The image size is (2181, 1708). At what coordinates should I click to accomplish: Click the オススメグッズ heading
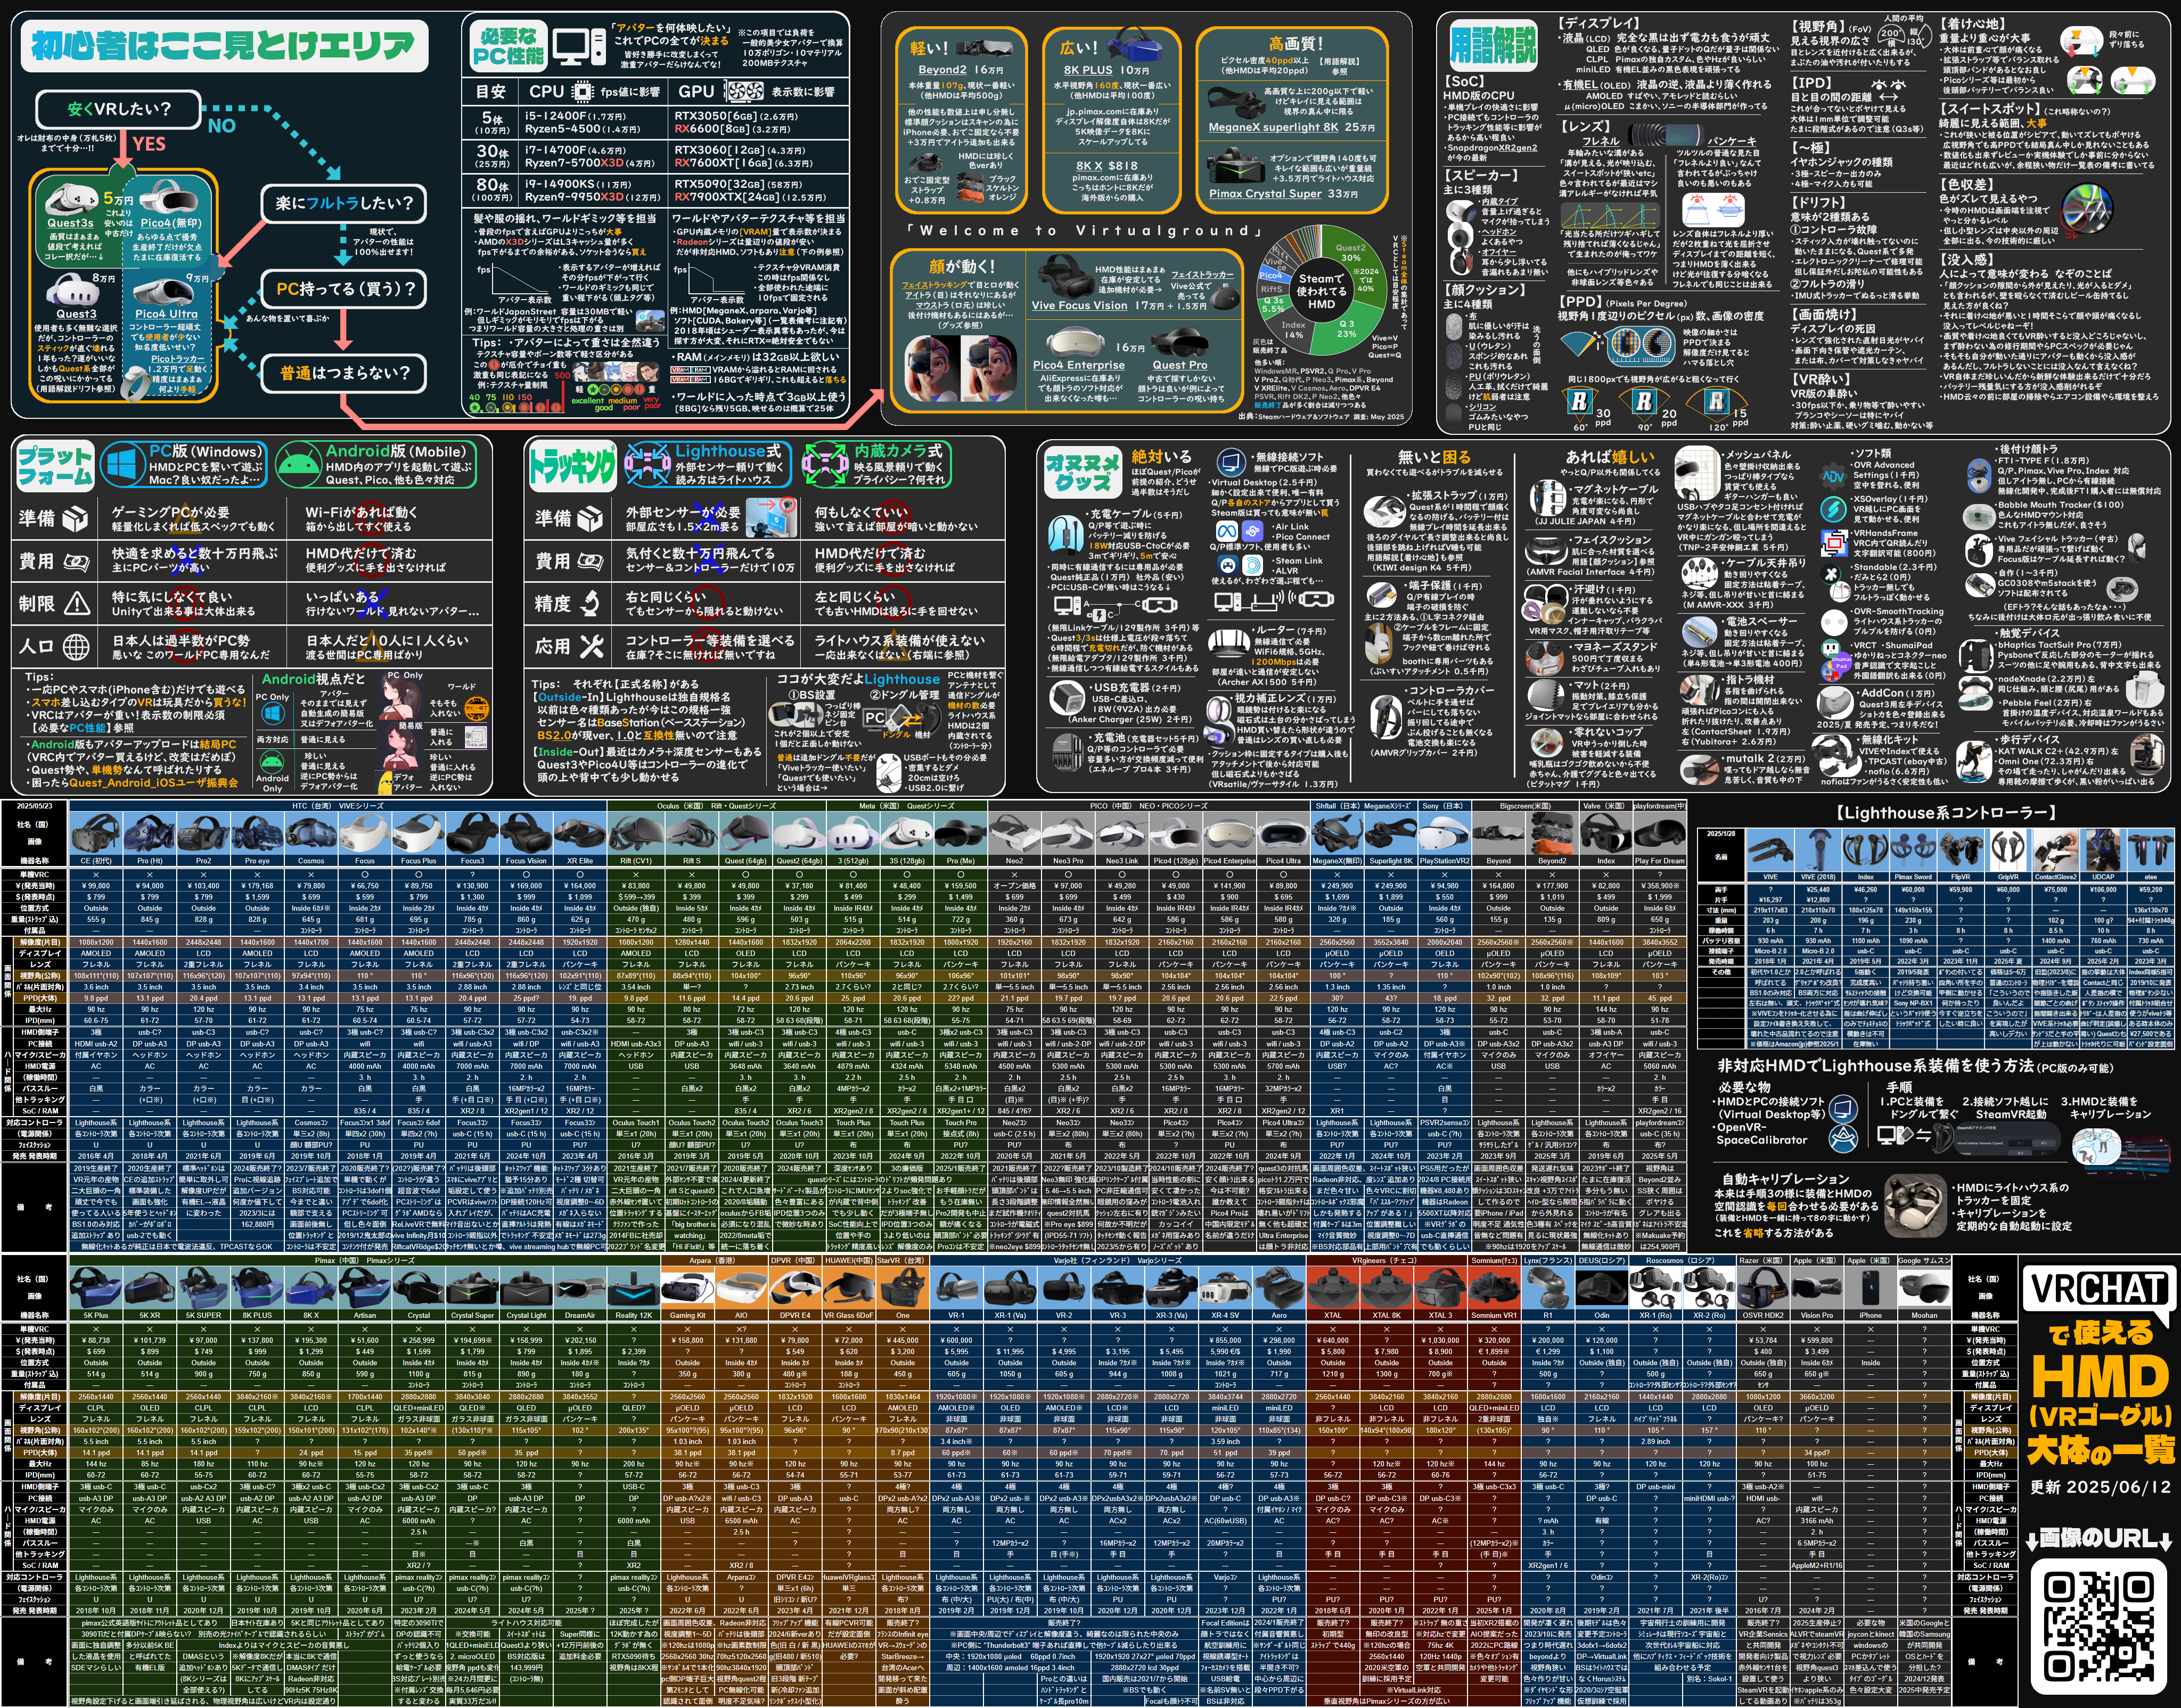pos(1083,473)
